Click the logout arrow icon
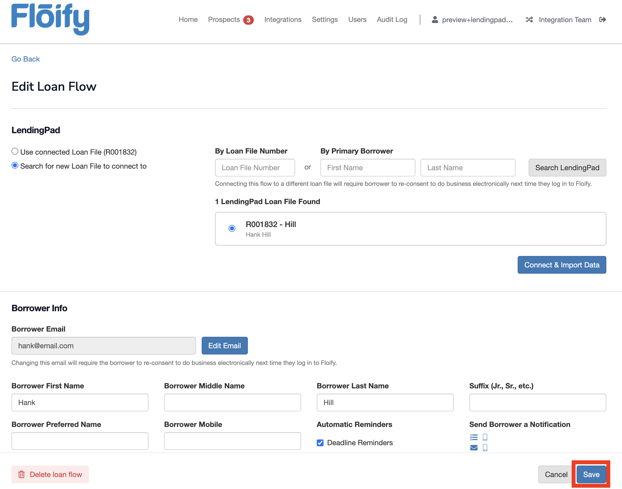622x489 pixels. (602, 20)
